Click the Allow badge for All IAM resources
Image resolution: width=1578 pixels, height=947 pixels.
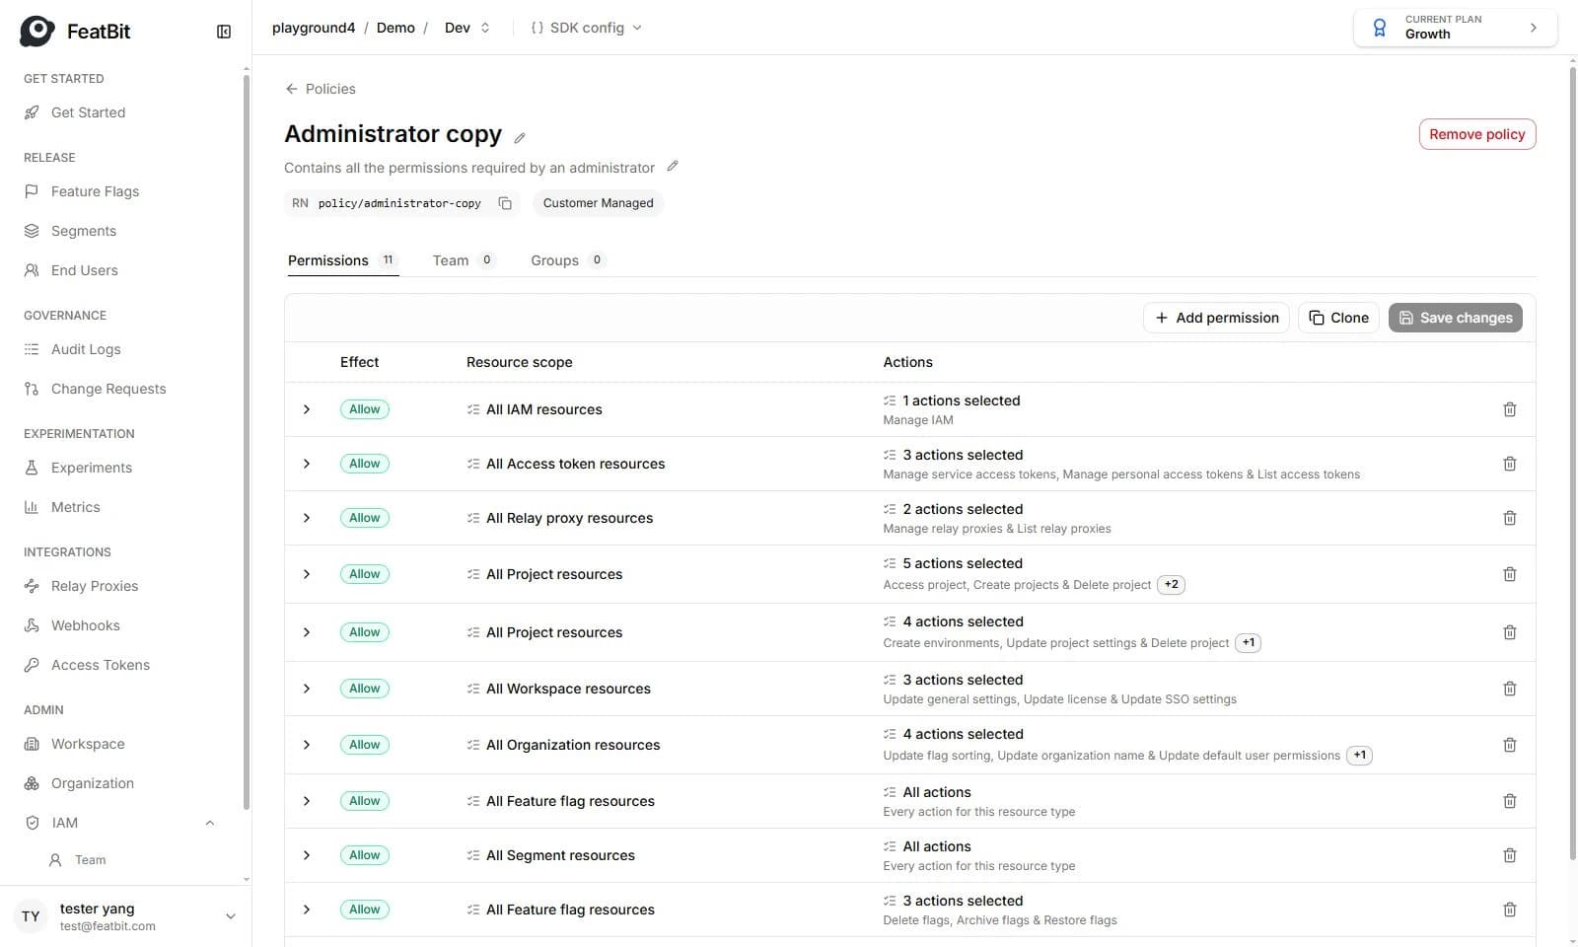click(364, 409)
